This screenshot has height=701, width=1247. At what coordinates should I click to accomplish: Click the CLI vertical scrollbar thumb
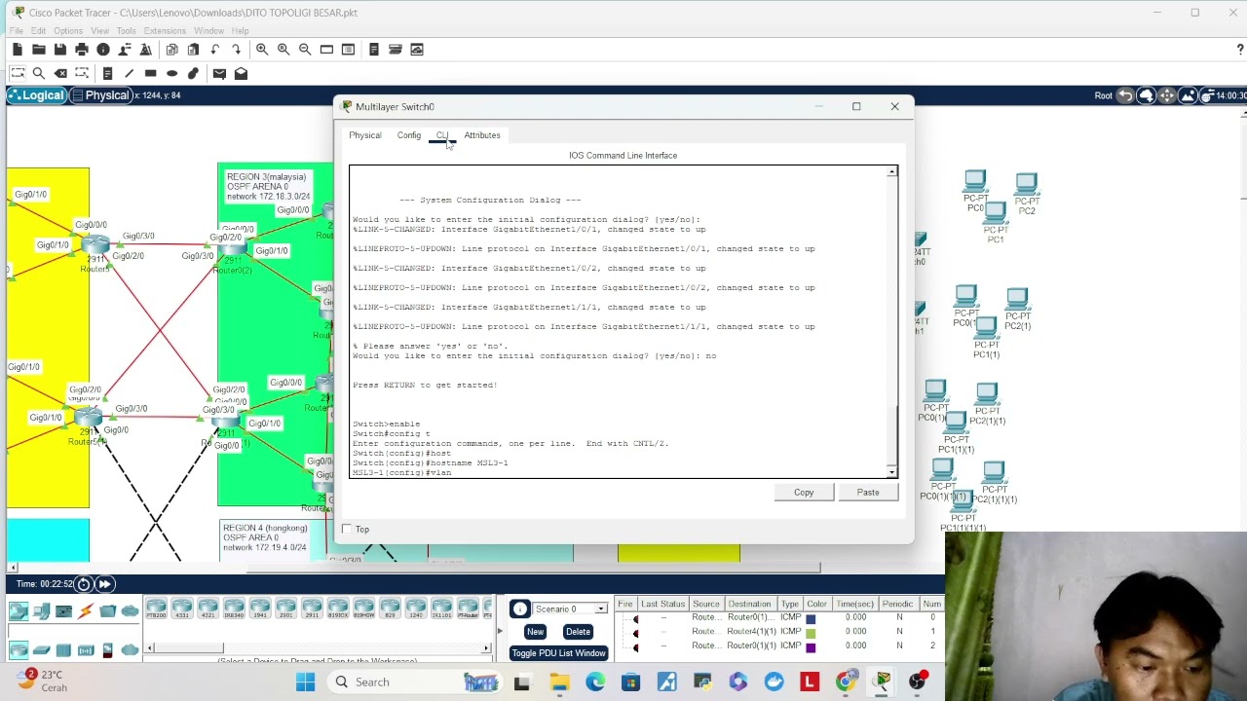(x=891, y=436)
